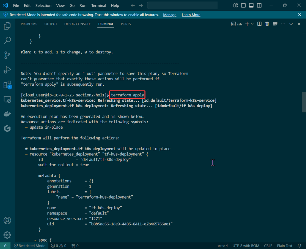This screenshot has width=306, height=249.
Task: Switch to the OUTPUT tab
Action: pyautogui.click(x=51, y=24)
